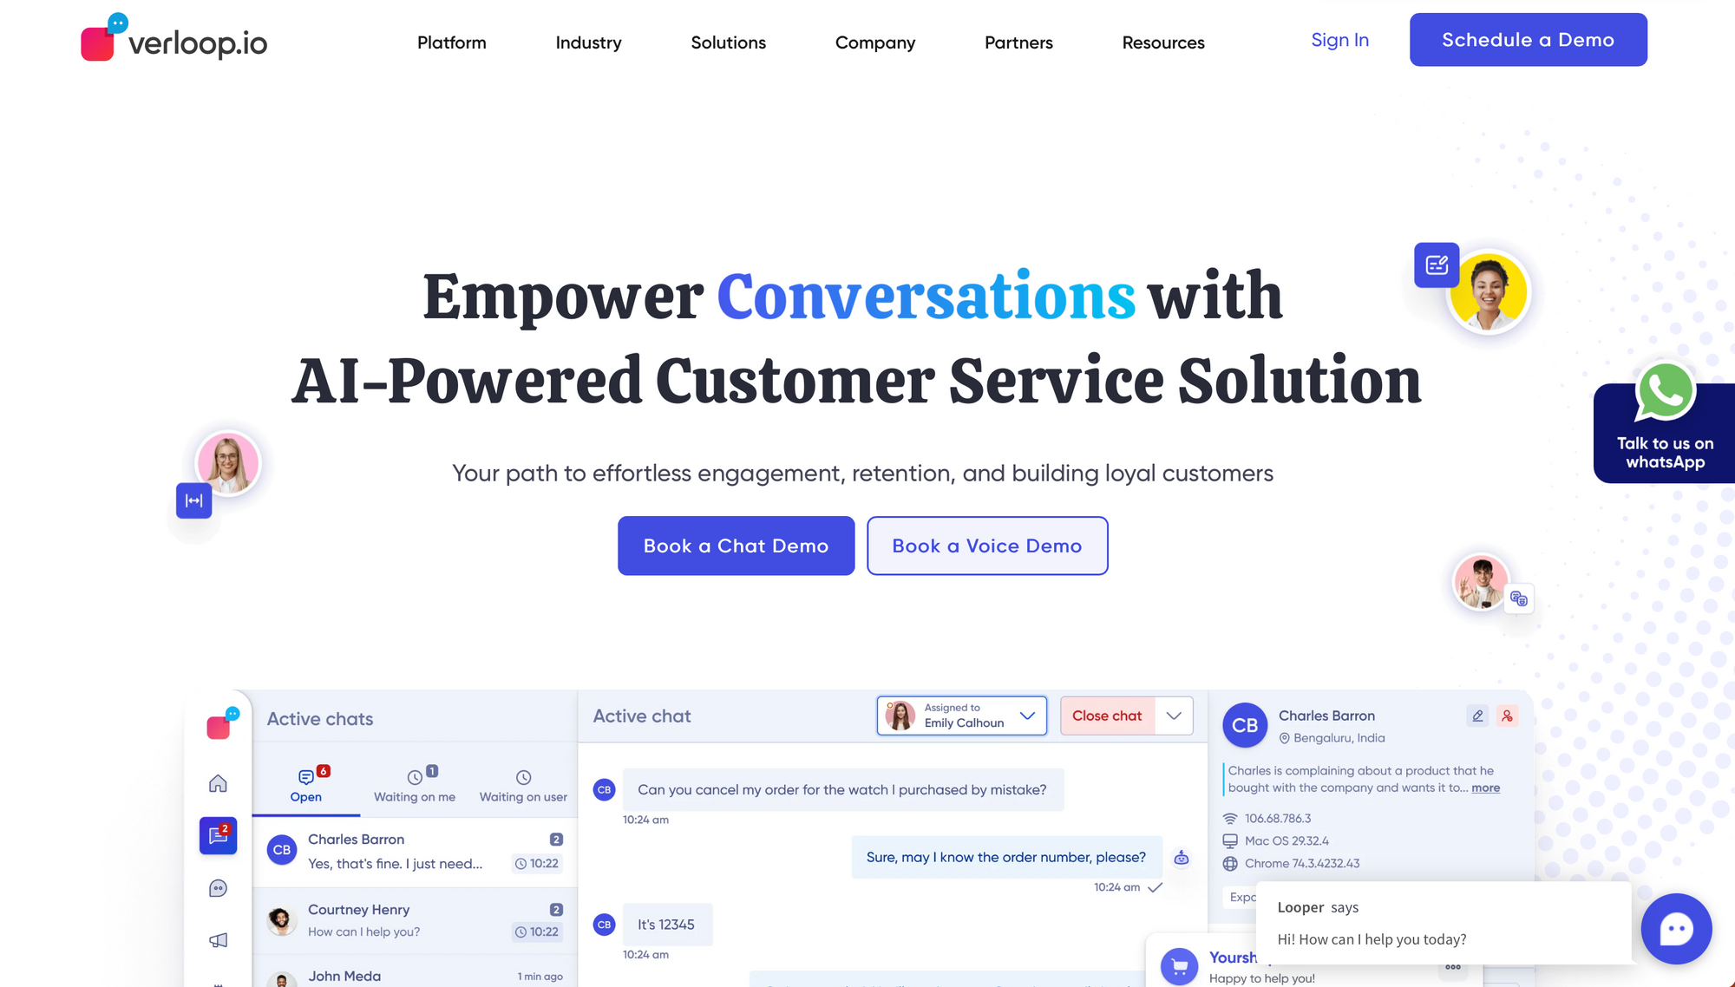This screenshot has width=1735, height=987.
Task: Click the pencil edit icon on Charles Barron profile
Action: [1476, 716]
